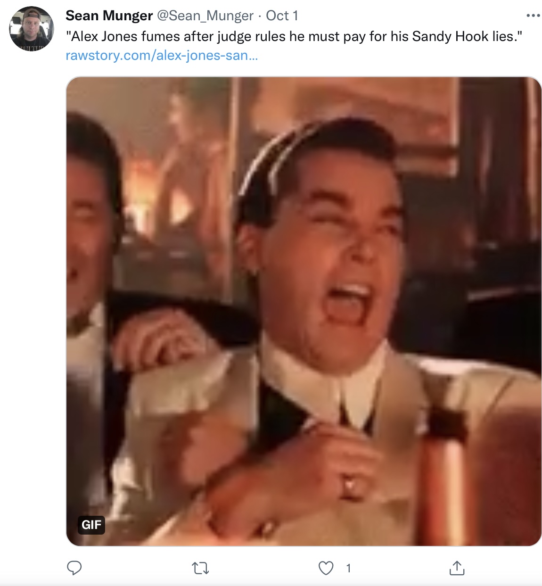This screenshot has width=542, height=586.
Task: Open the Sean Munger display name
Action: click(109, 16)
